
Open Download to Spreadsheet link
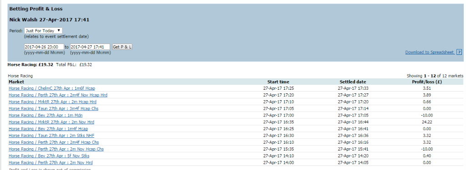pyautogui.click(x=429, y=52)
